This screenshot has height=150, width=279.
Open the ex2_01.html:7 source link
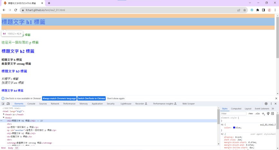click(x=268, y=125)
